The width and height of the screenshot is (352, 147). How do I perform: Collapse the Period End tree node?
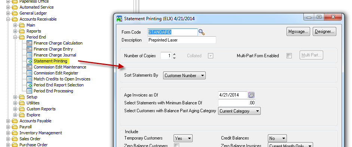click(x=15, y=37)
